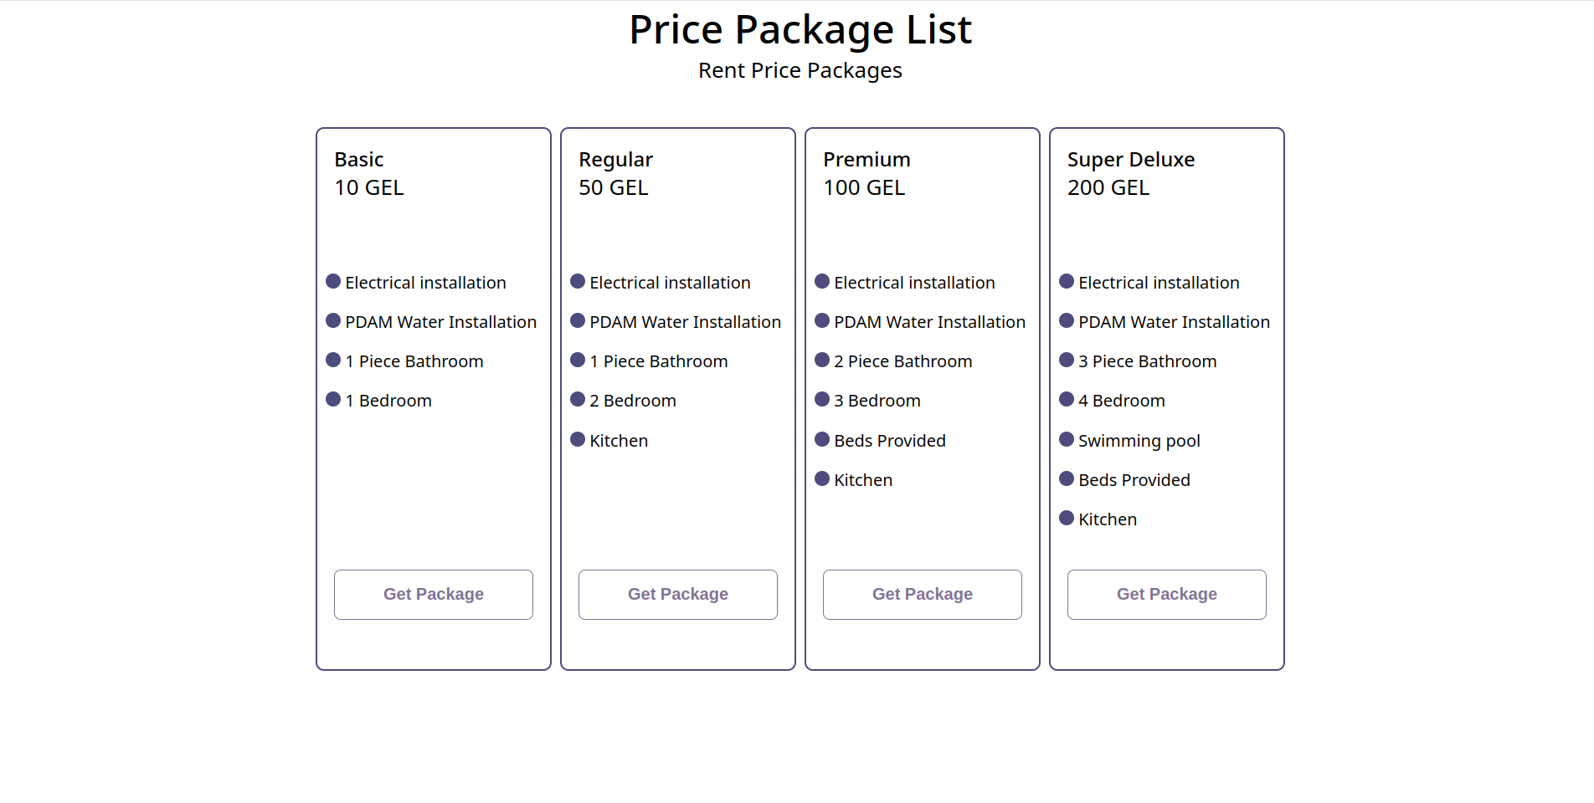The height and width of the screenshot is (803, 1594).
Task: Click bullet next to Regular's Kitchen feature
Action: 578,439
